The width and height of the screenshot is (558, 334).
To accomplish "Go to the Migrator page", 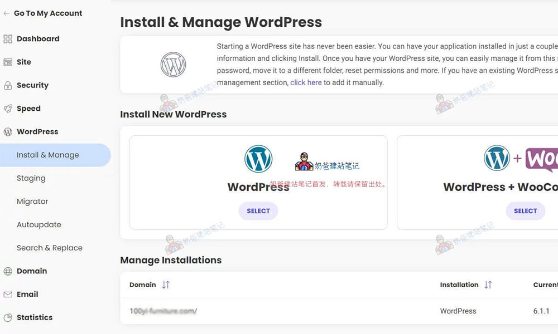I will click(x=32, y=202).
